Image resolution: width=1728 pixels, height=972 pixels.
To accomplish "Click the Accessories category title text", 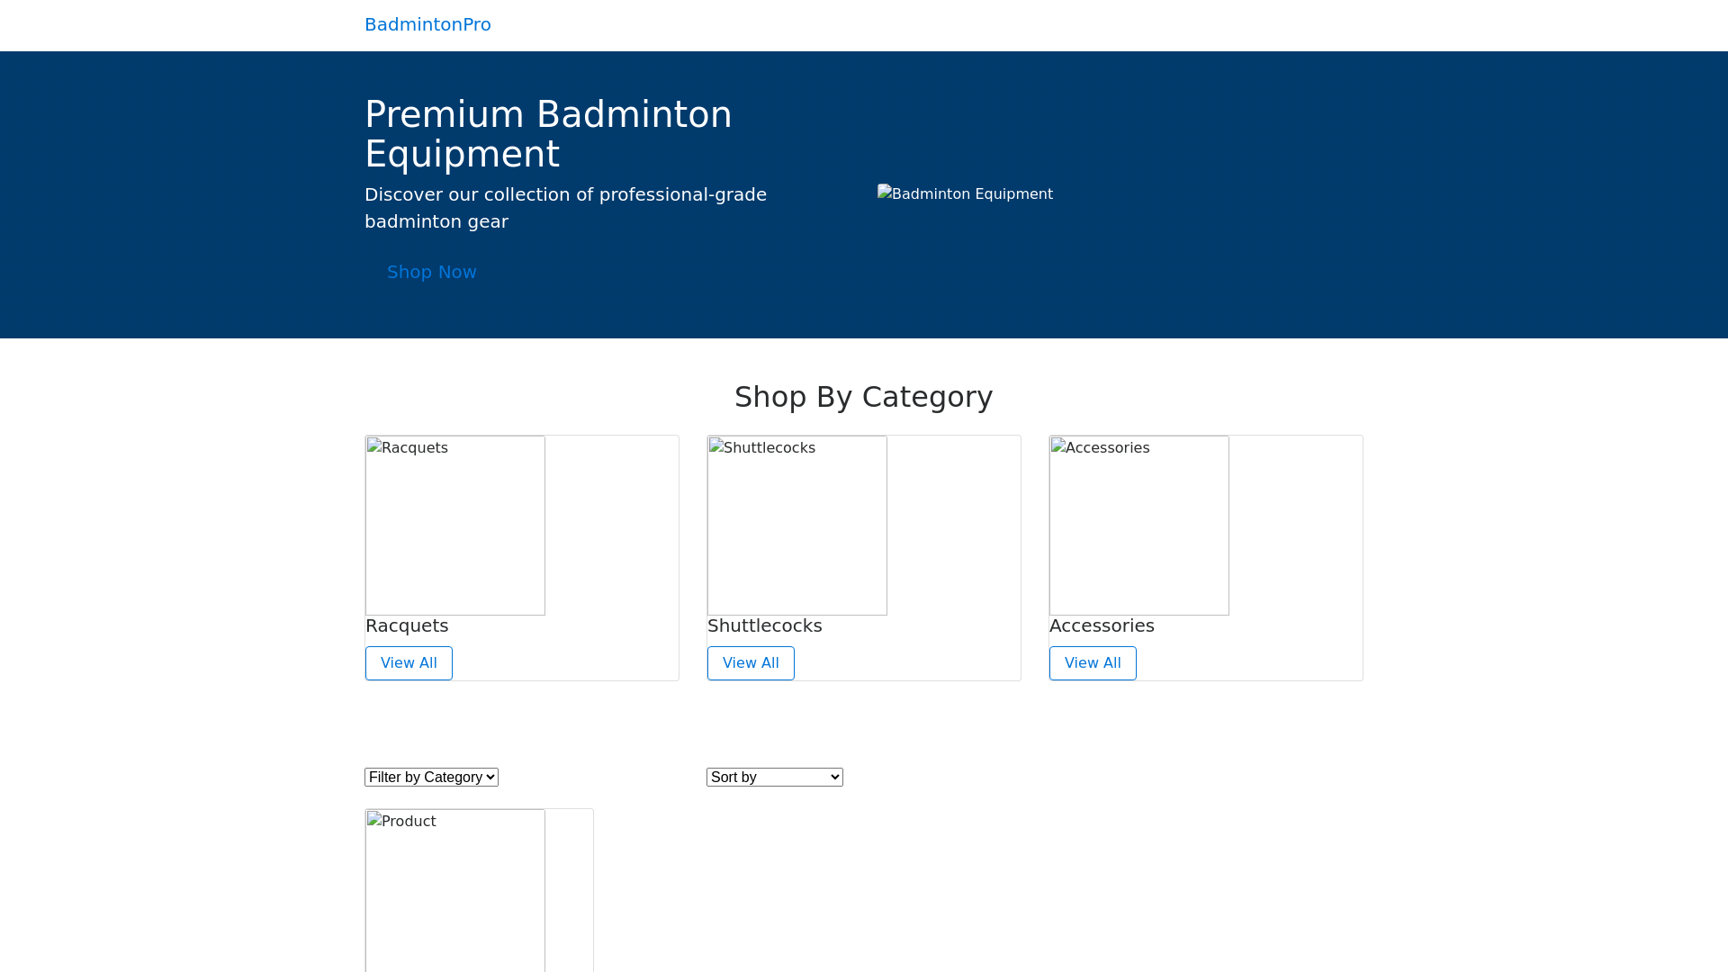I will (1102, 625).
